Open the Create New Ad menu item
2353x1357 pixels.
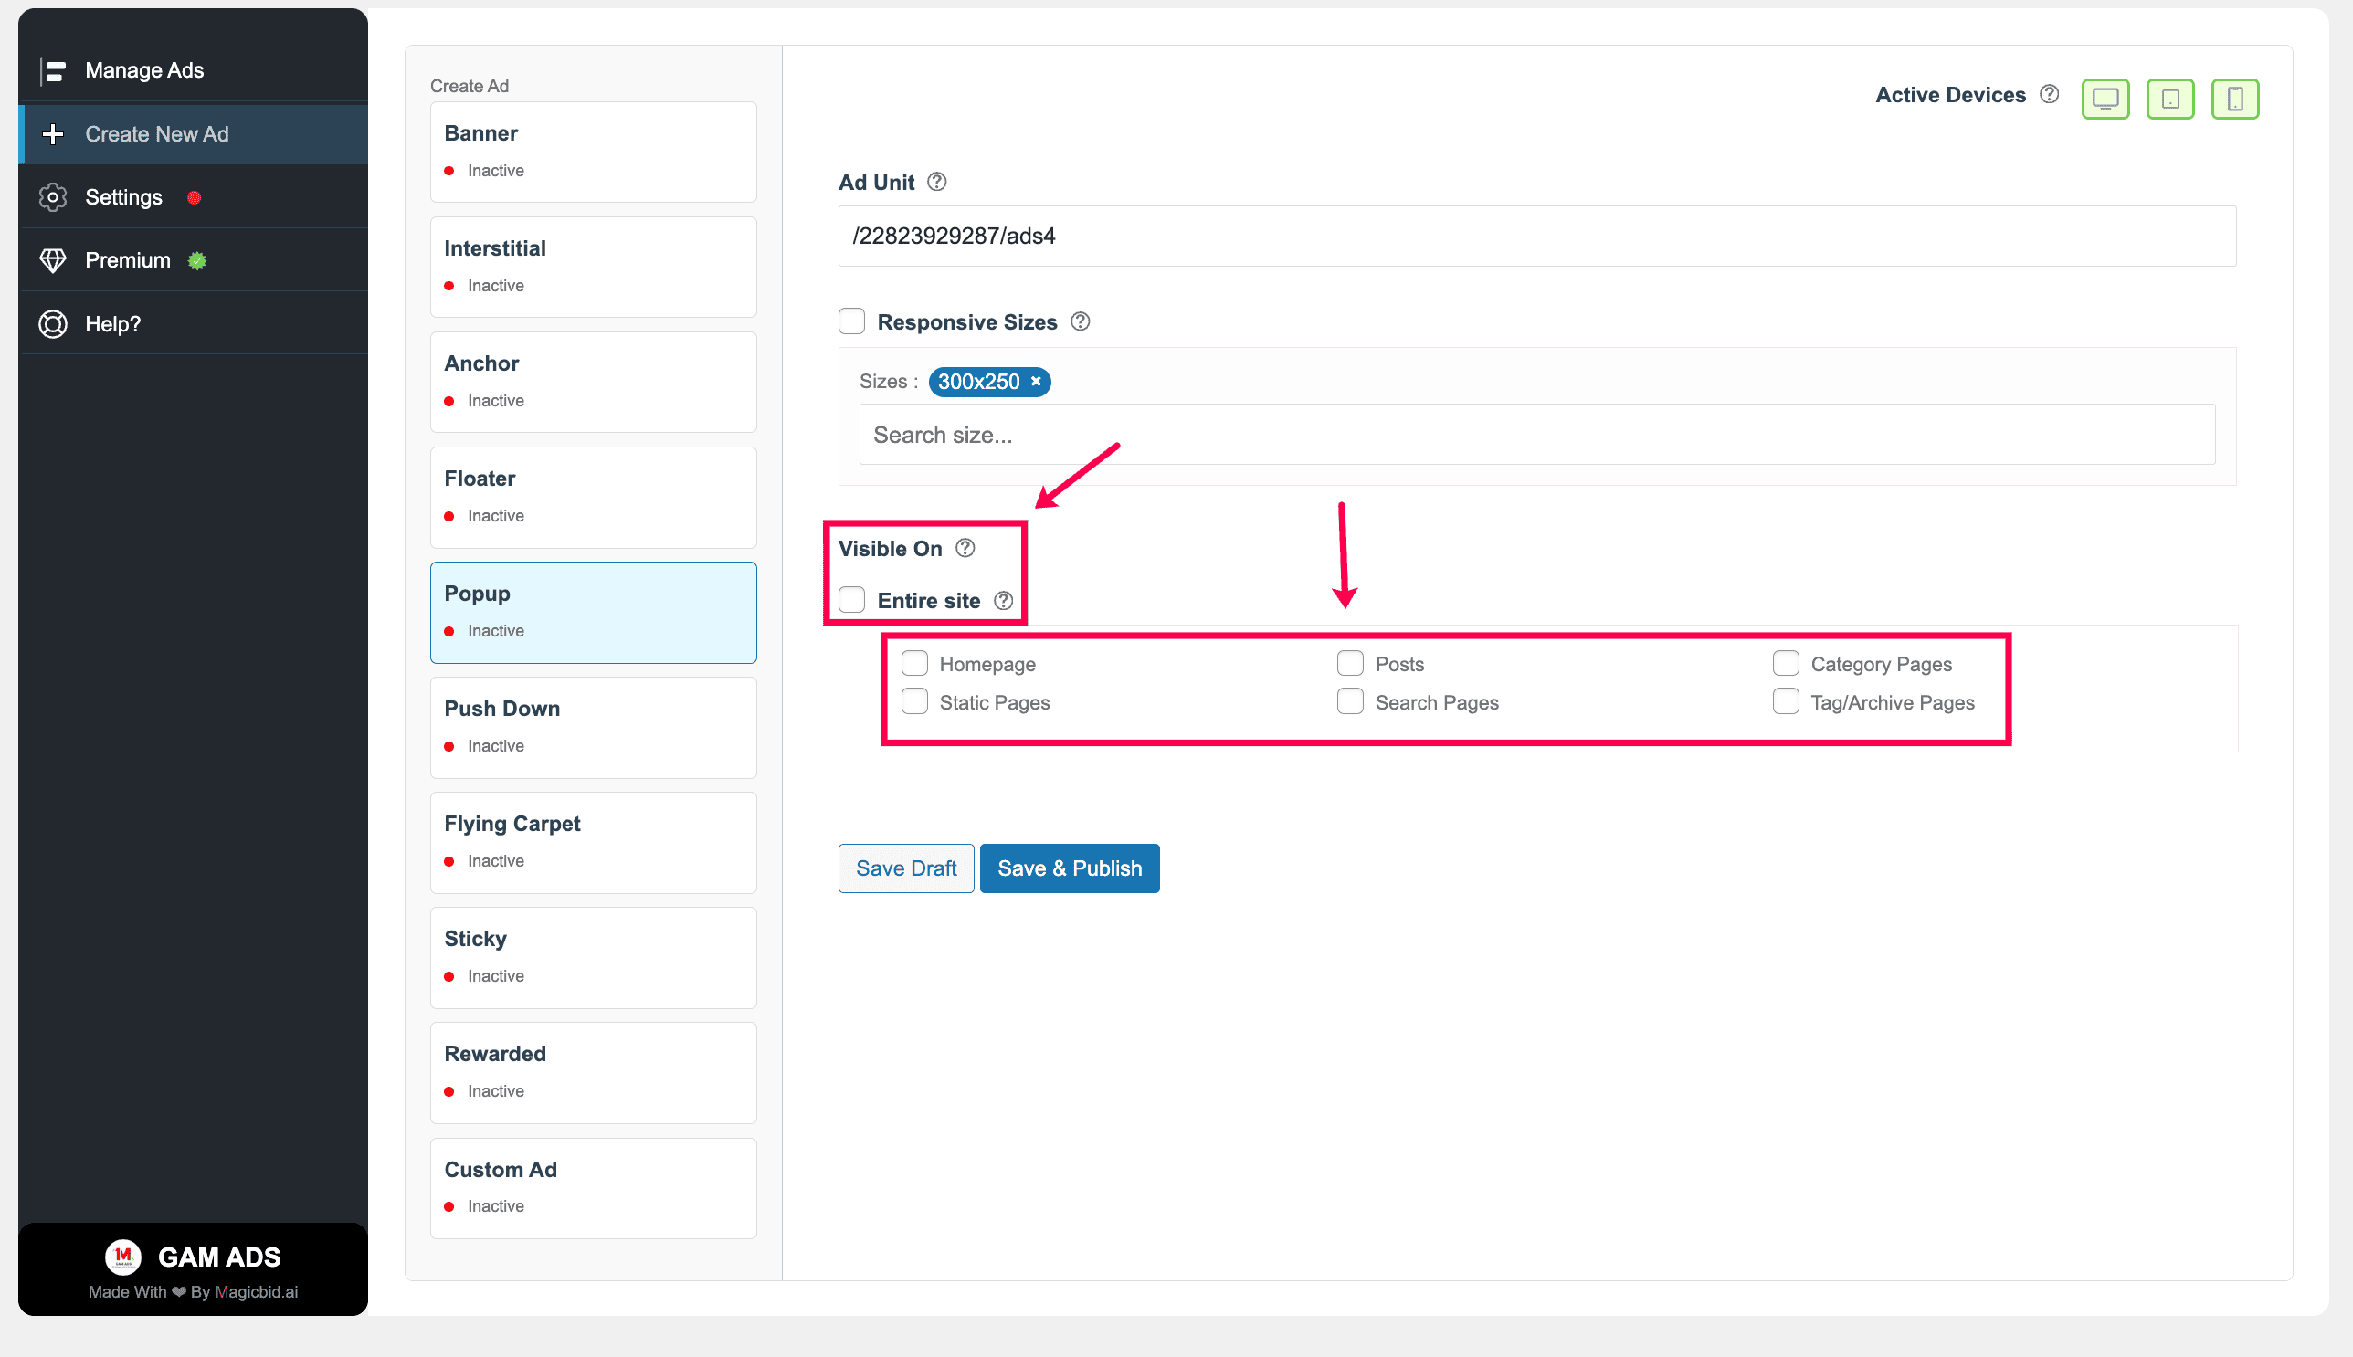pos(193,134)
